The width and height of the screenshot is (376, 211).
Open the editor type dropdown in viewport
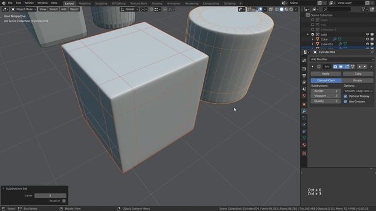tap(5, 9)
